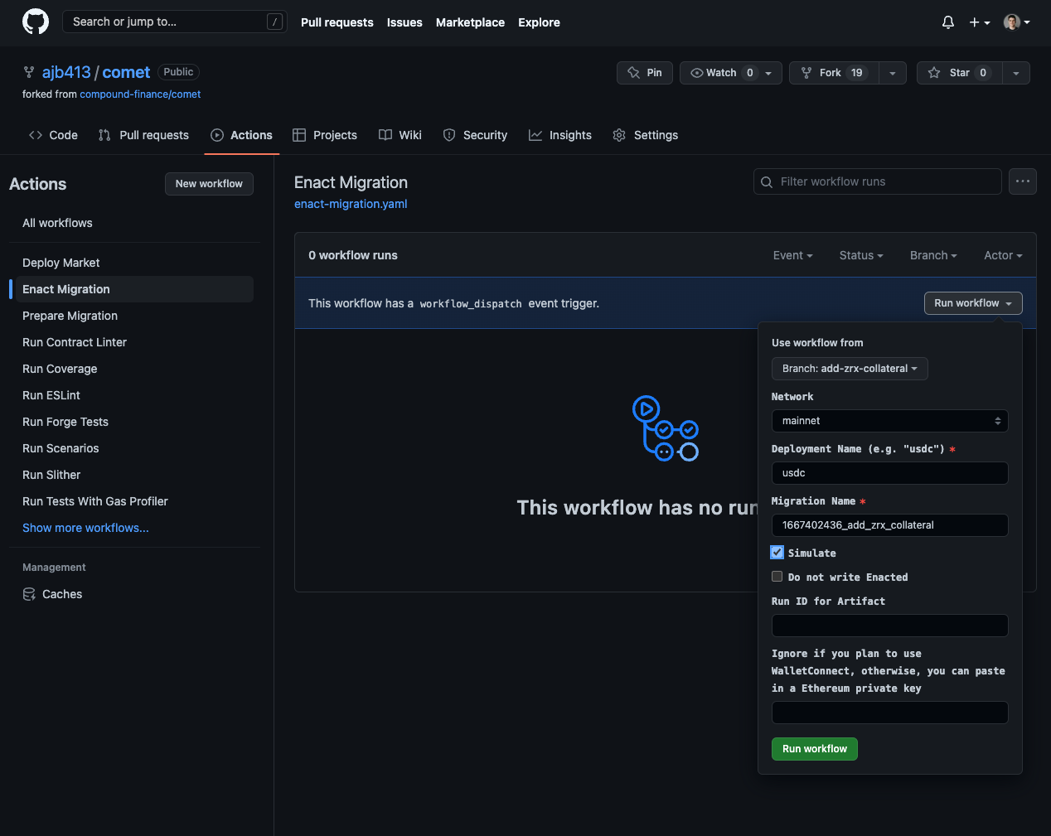
Task: Open the Wiki tab
Action: click(x=400, y=135)
